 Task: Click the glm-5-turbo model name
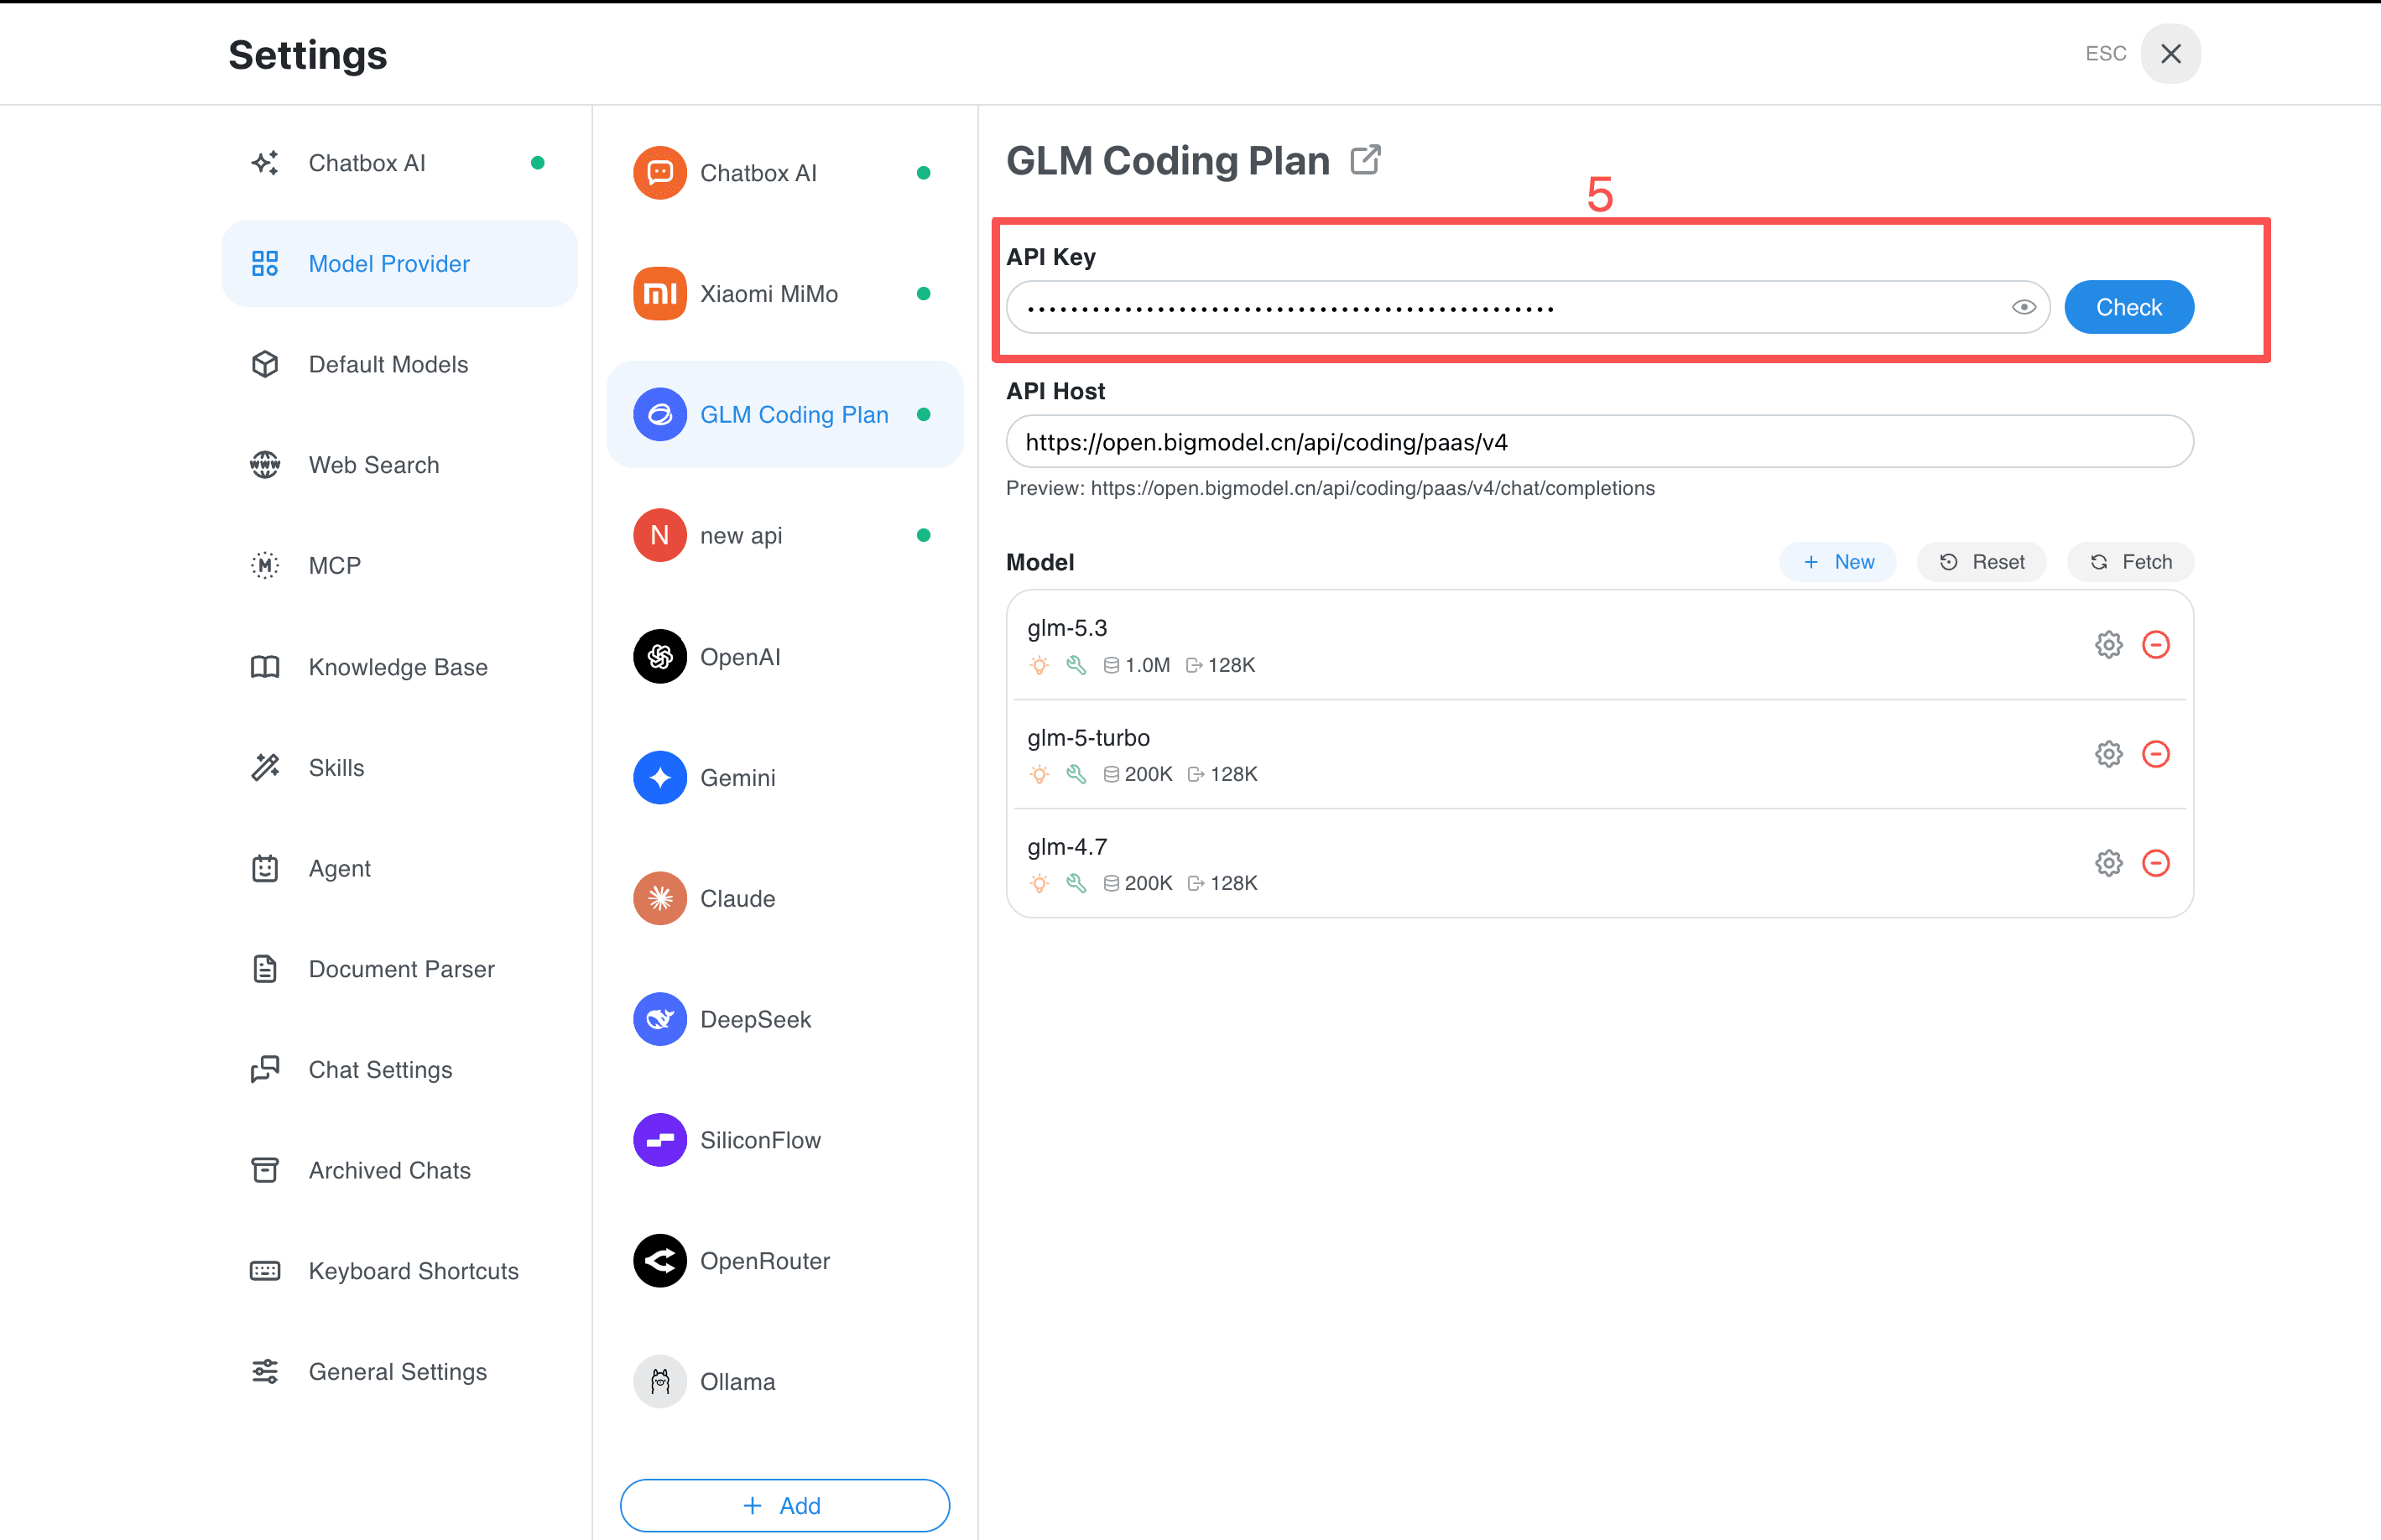[x=1088, y=737]
